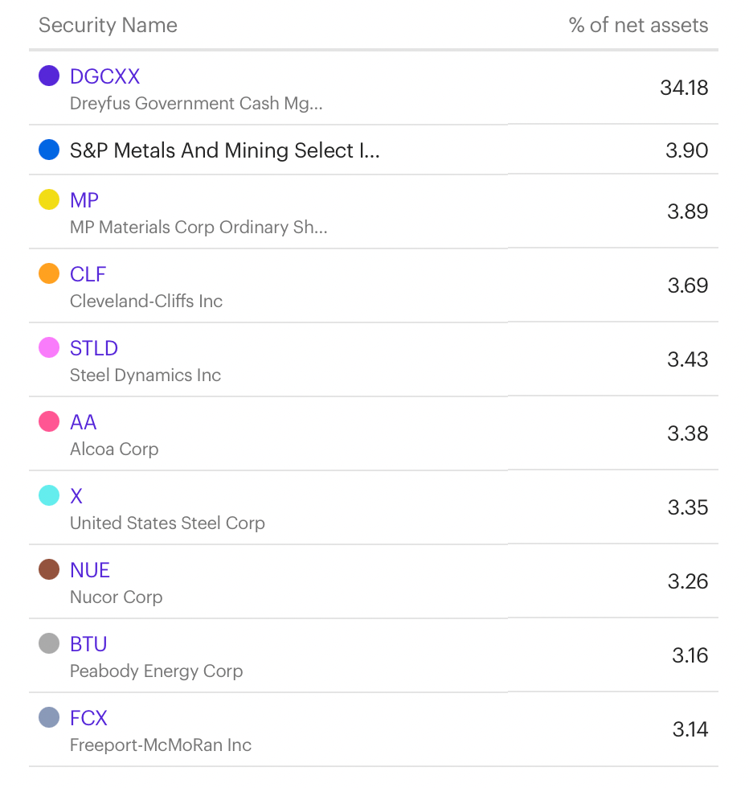749x788 pixels.
Task: Click the orange CLF color dot
Action: click(49, 273)
